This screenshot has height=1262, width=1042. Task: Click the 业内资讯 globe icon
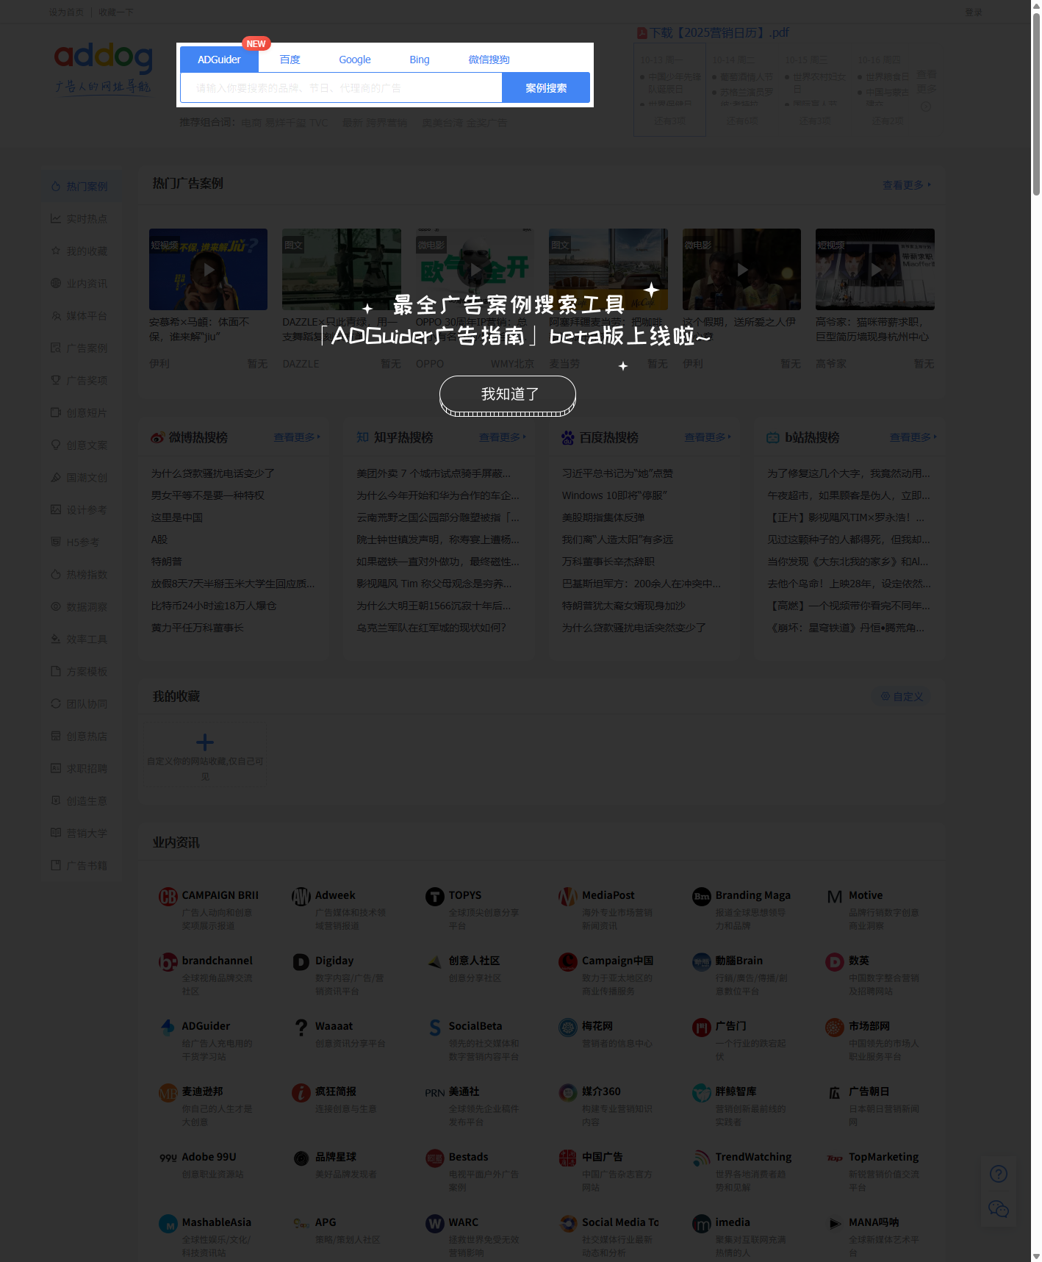point(56,284)
